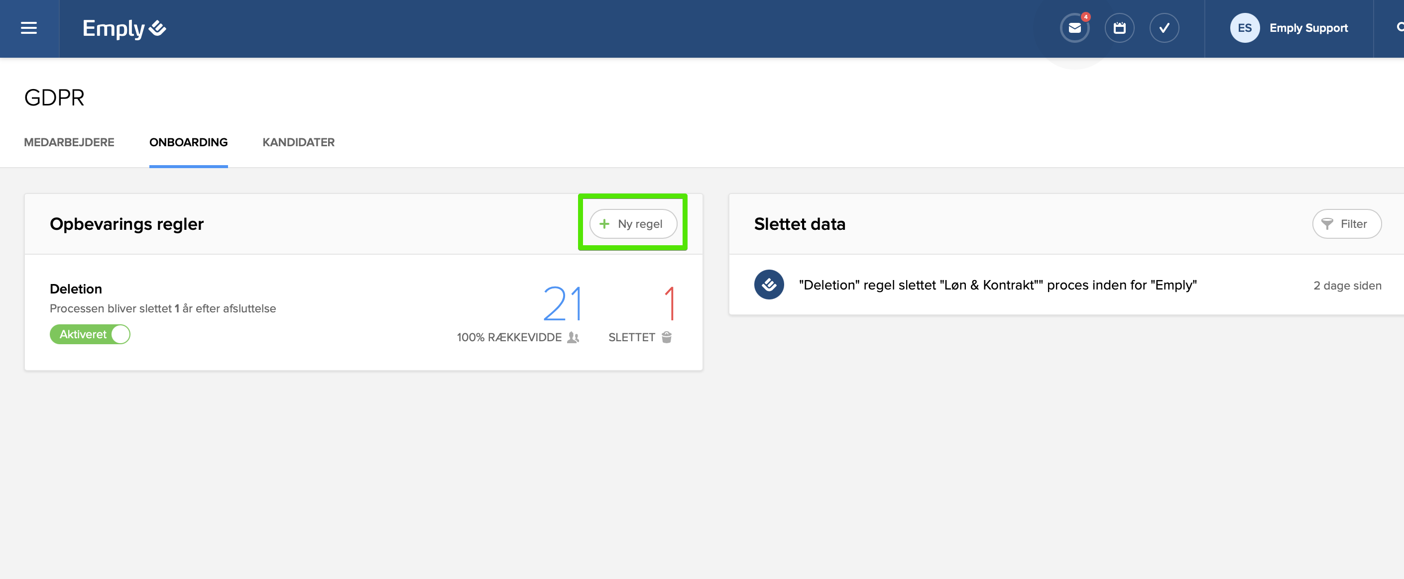Open the Deletion rule title

[76, 289]
